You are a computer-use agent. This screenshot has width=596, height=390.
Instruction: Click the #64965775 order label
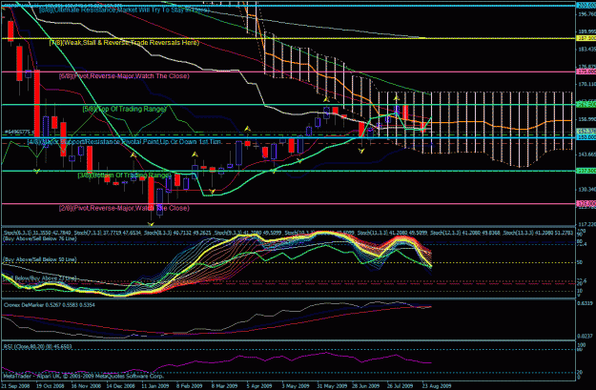coord(17,132)
